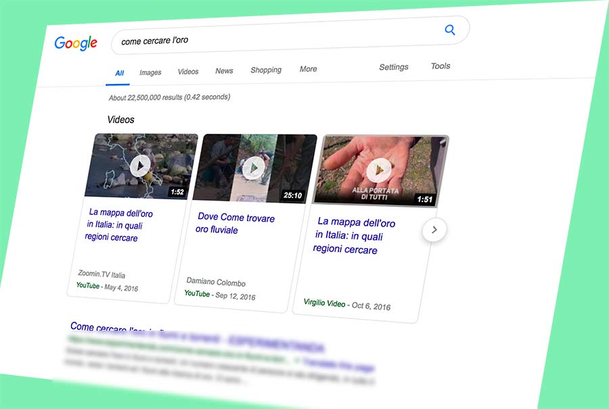This screenshot has width=609, height=409.
Task: Click the blue search magnifier icon
Action: (x=450, y=30)
